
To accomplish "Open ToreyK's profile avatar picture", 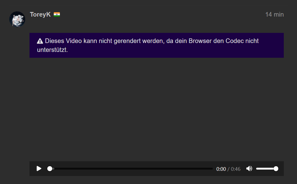I will pyautogui.click(x=17, y=19).
